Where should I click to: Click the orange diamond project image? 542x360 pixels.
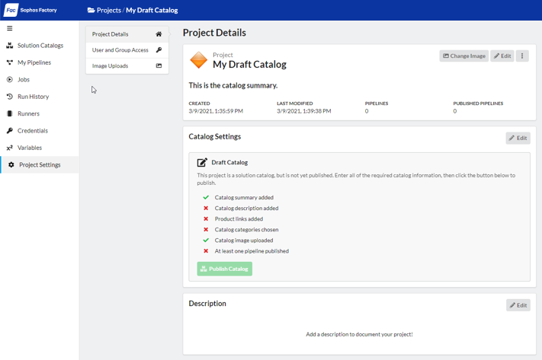tap(199, 60)
